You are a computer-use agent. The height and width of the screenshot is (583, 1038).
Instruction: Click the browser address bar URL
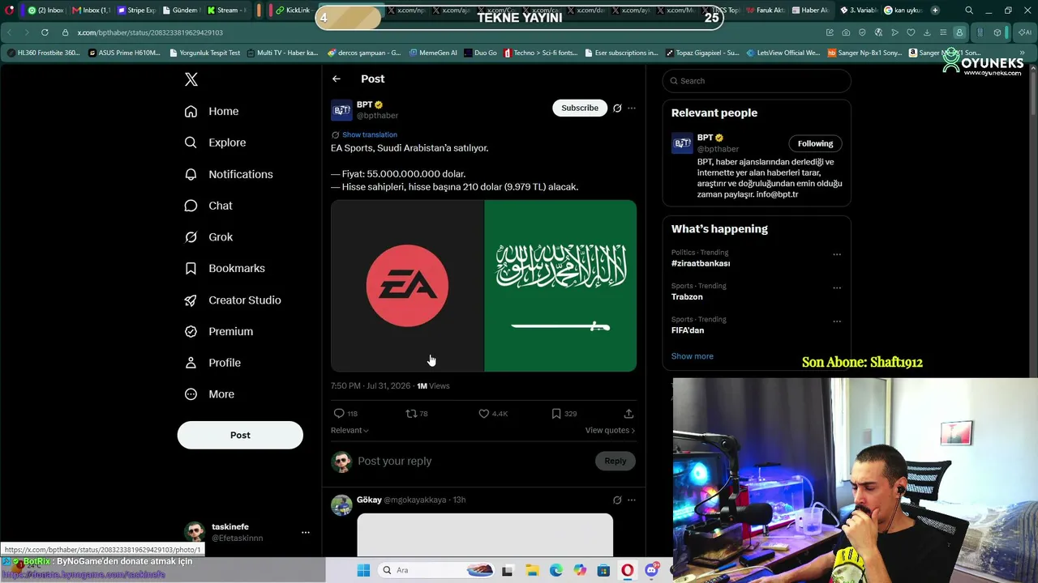(150, 32)
